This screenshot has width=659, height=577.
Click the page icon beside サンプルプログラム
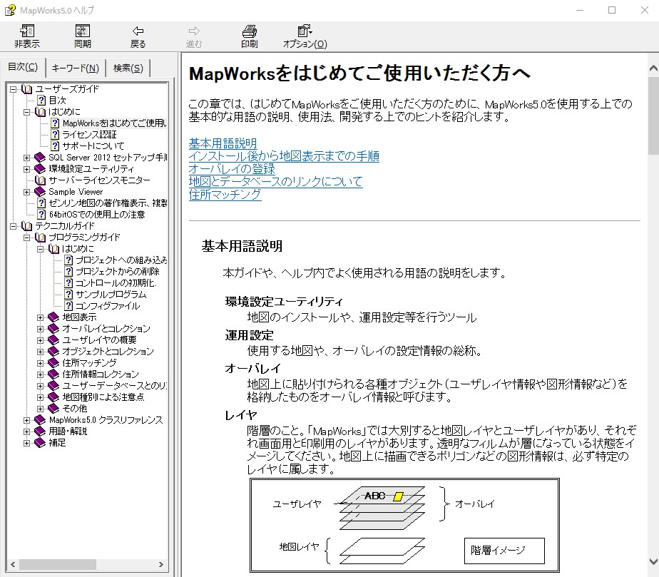(x=68, y=294)
